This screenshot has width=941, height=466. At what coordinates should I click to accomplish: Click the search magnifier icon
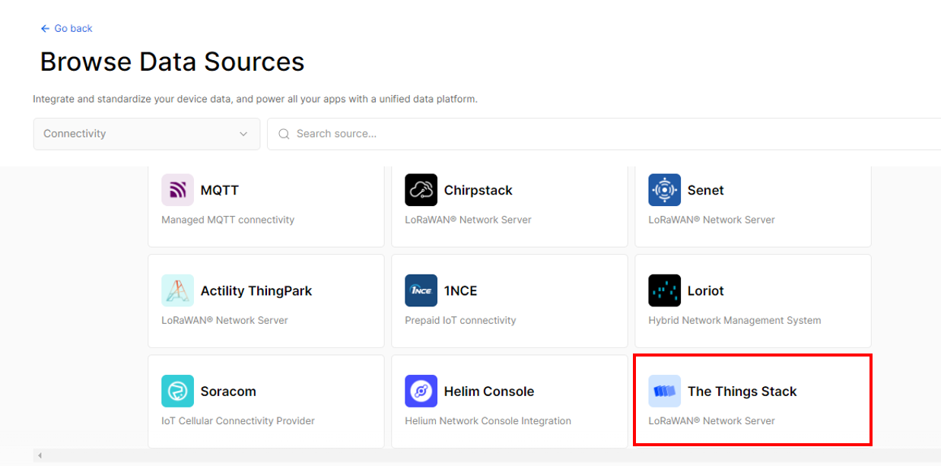coord(285,134)
